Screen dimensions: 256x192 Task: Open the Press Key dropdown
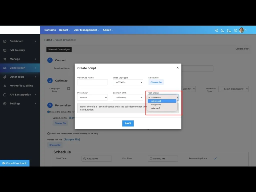92,97
